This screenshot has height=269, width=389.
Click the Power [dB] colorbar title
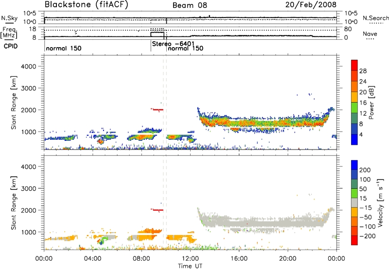(x=371, y=102)
